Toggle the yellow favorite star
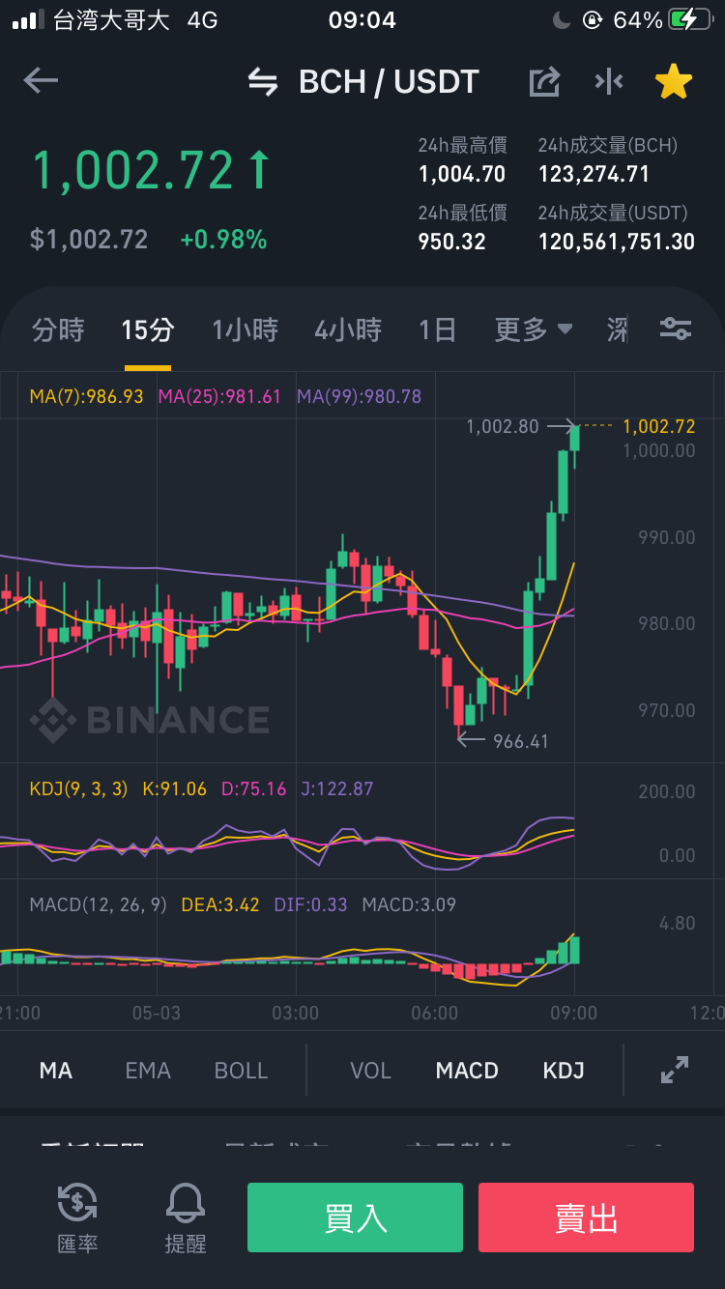The height and width of the screenshot is (1289, 725). coord(674,82)
